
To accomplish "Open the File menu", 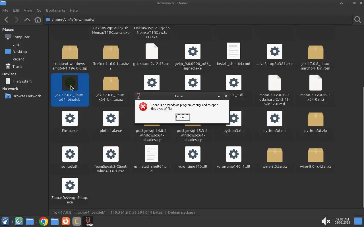I will [5, 10].
